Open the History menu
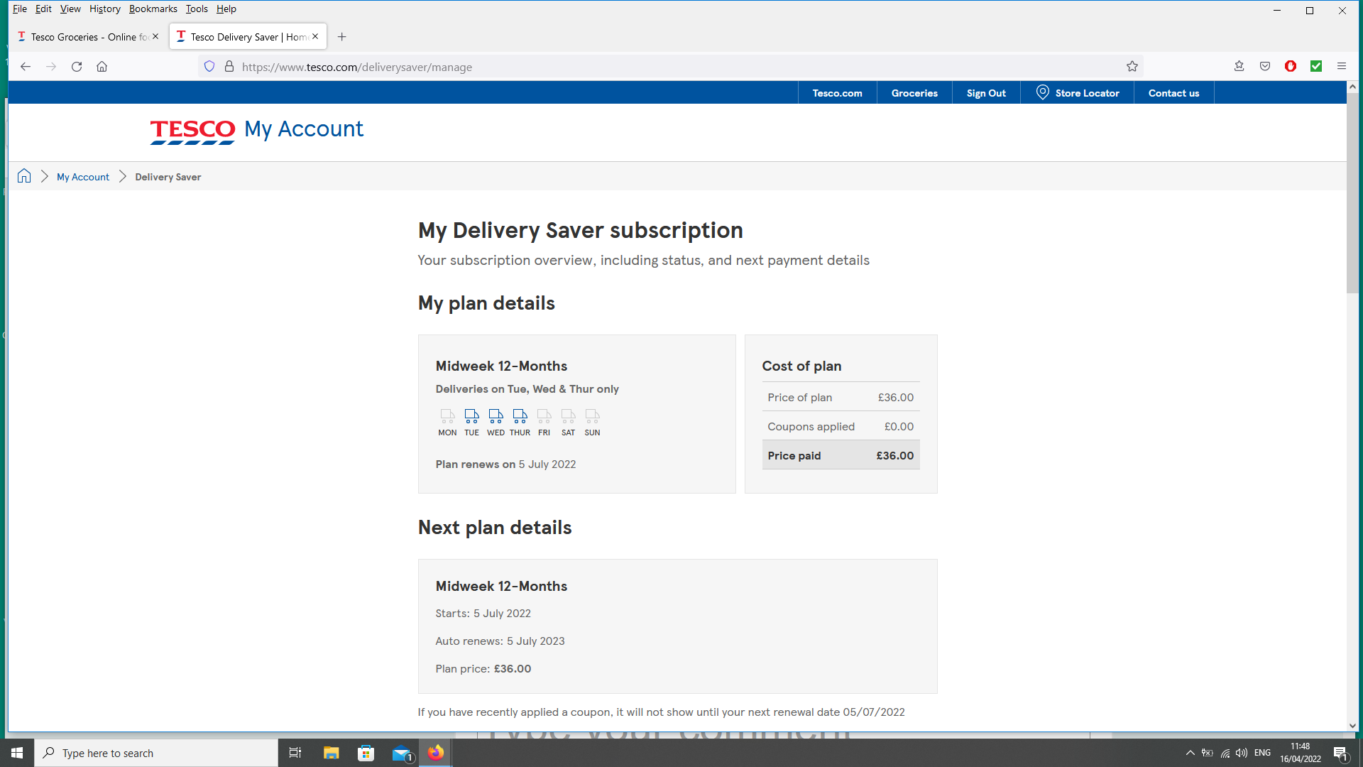This screenshot has width=1363, height=767. coord(104,9)
